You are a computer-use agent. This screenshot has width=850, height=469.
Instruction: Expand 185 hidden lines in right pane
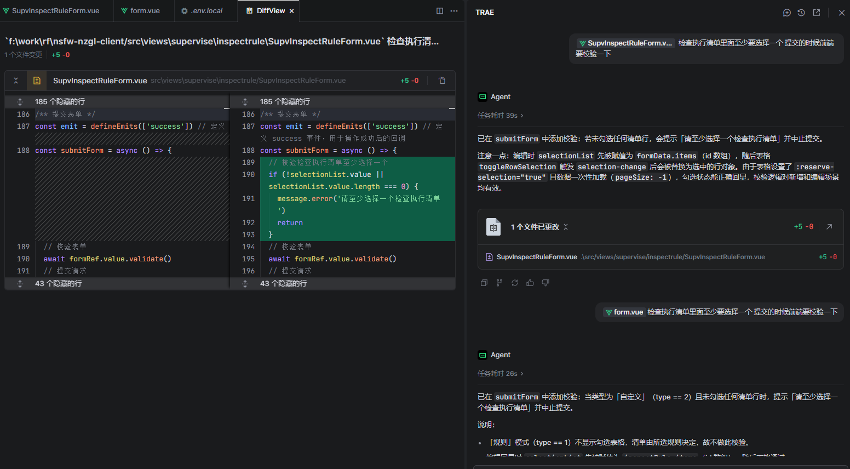(245, 102)
